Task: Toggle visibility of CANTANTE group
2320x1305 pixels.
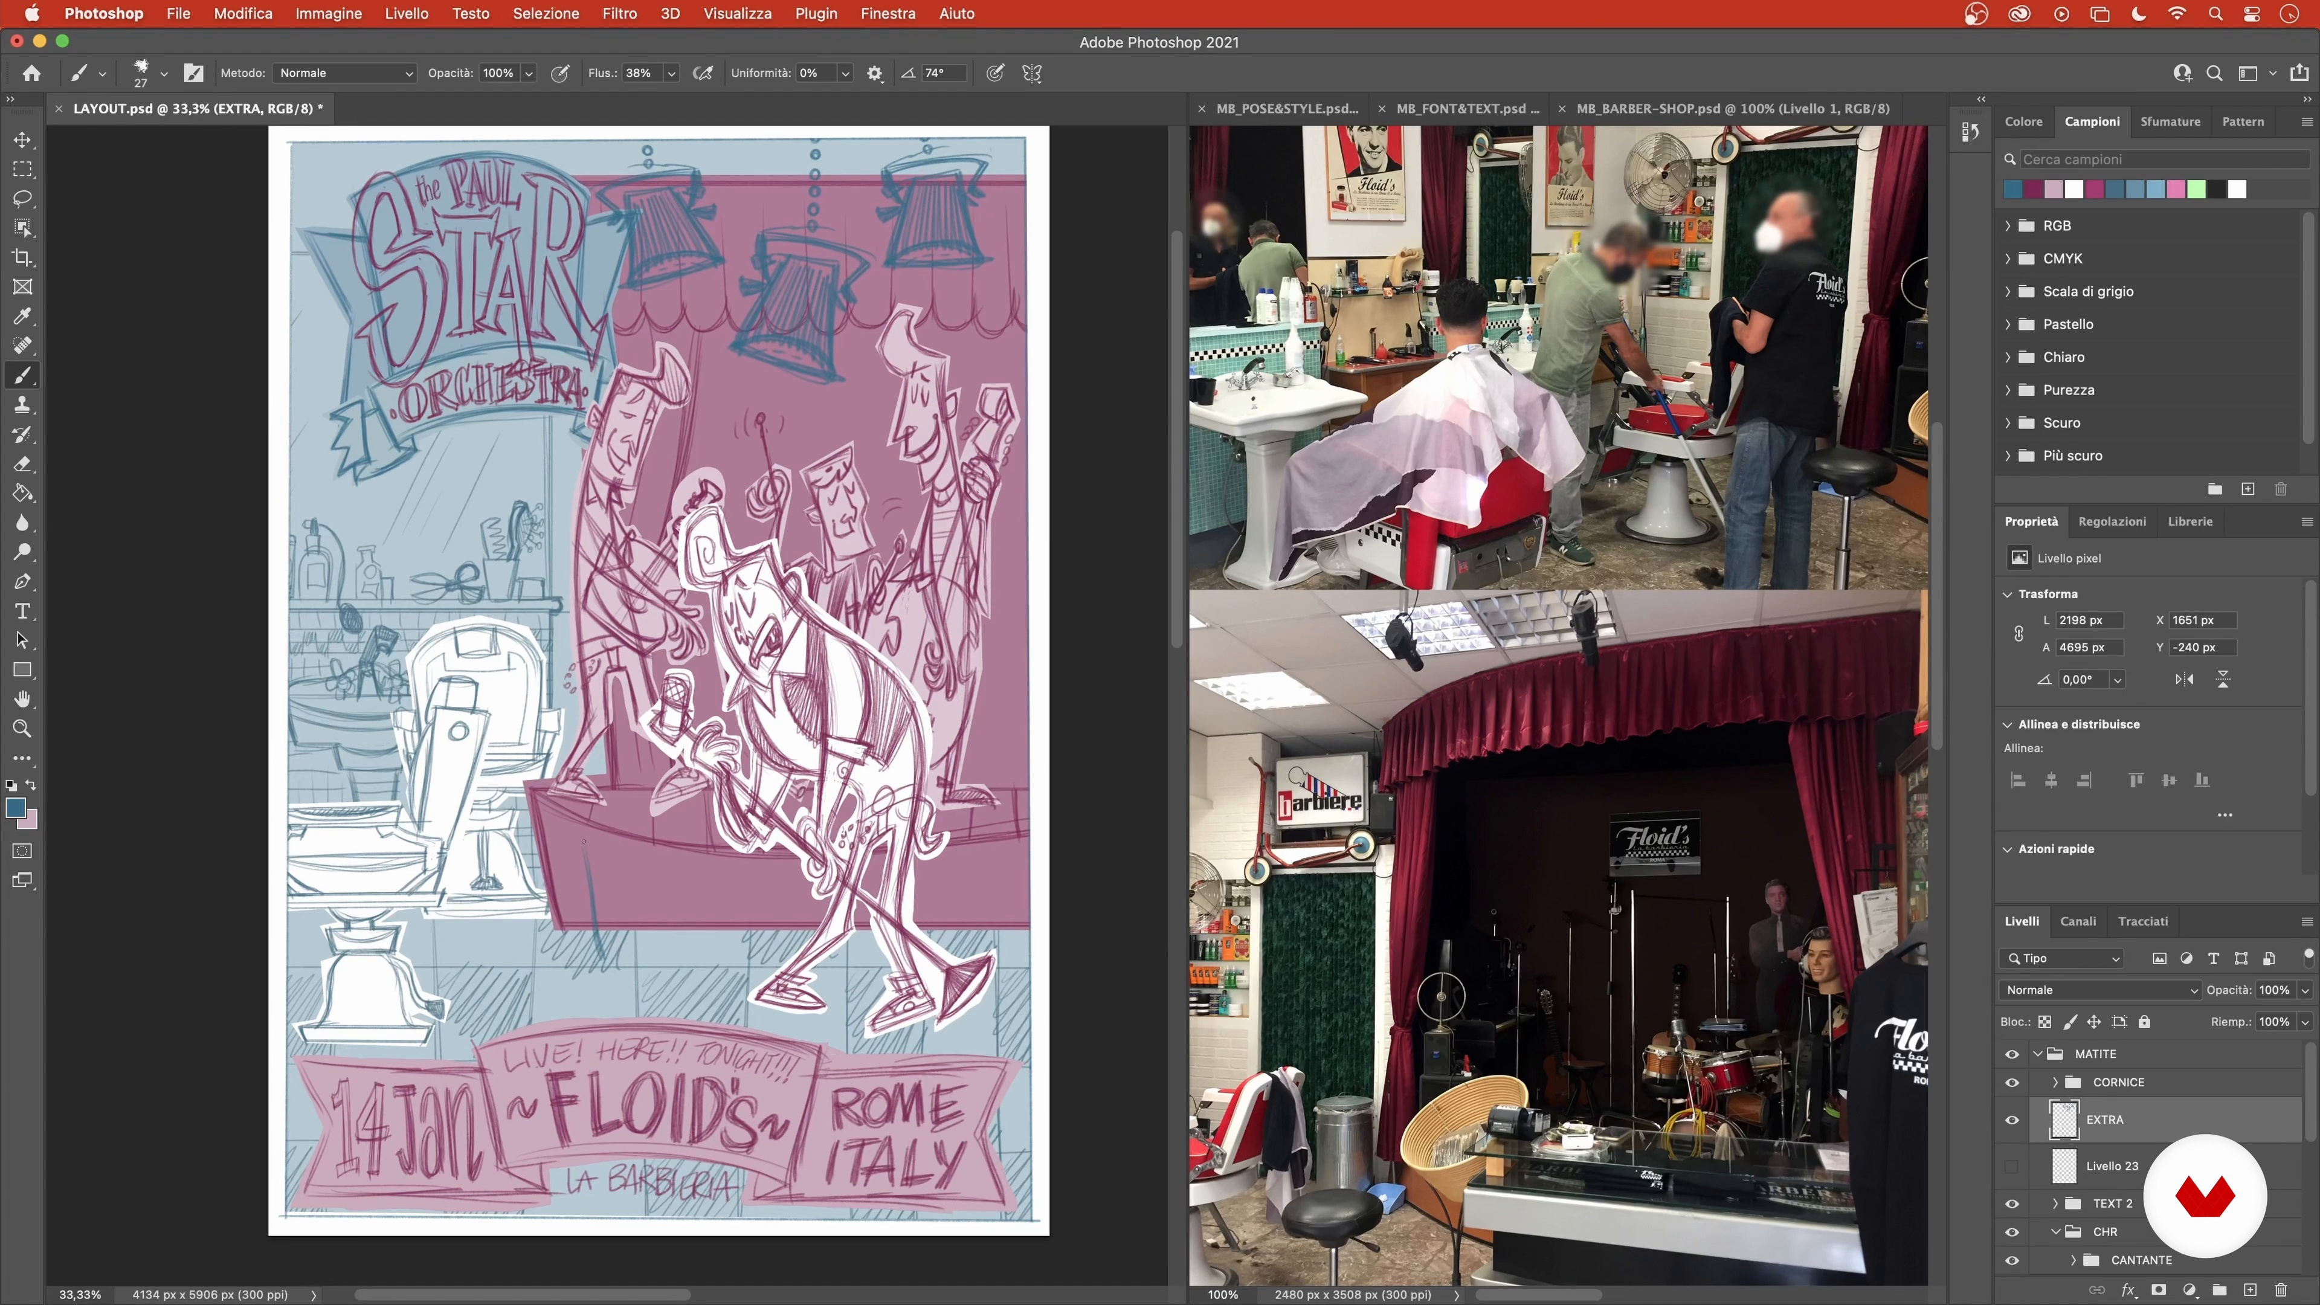Action: tap(2012, 1260)
